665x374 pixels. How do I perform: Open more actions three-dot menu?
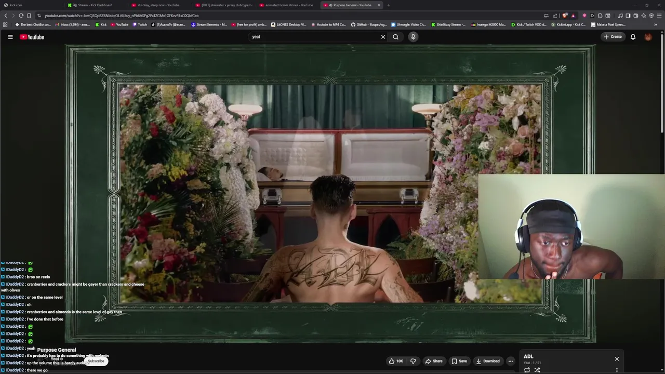(511, 361)
